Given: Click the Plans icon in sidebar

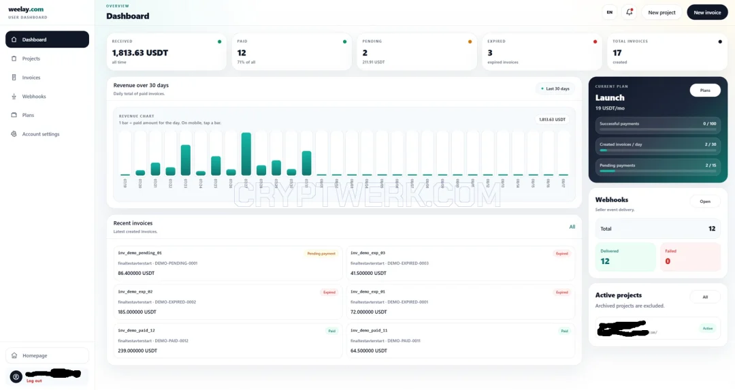Looking at the screenshot, I should (x=14, y=115).
